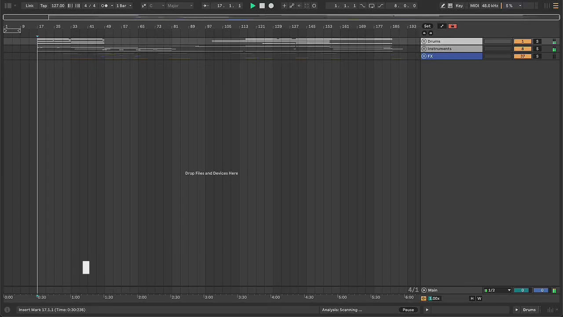Click the Stop transport button
The image size is (563, 317).
point(262,6)
